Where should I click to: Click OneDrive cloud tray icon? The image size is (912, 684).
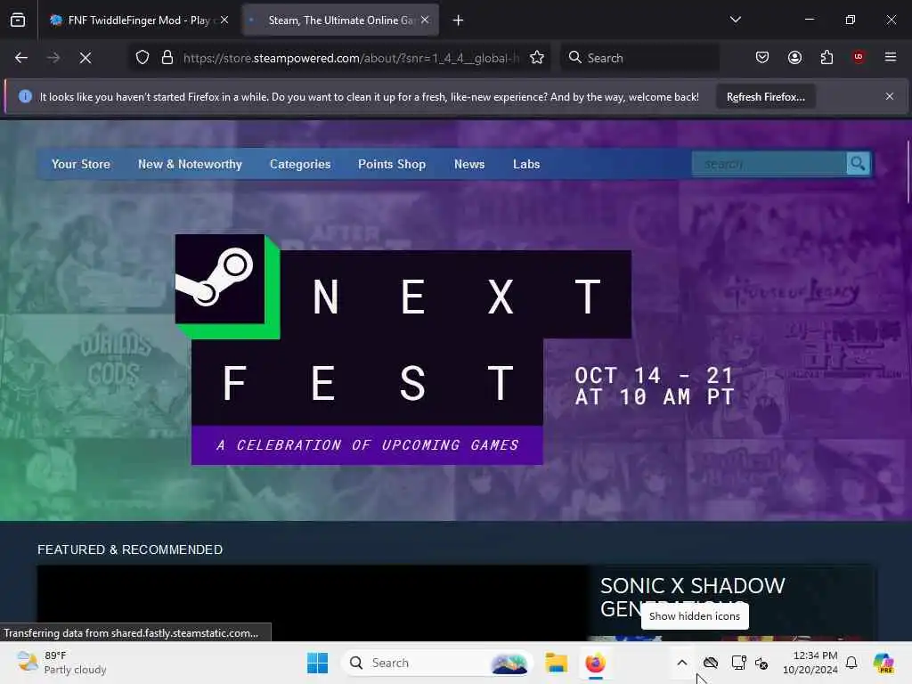pos(710,663)
